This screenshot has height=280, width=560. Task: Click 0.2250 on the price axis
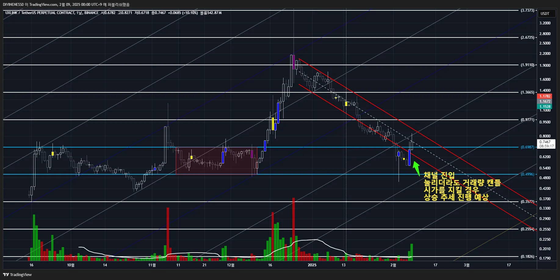545,239
